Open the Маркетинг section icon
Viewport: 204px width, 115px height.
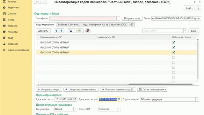[4, 8]
